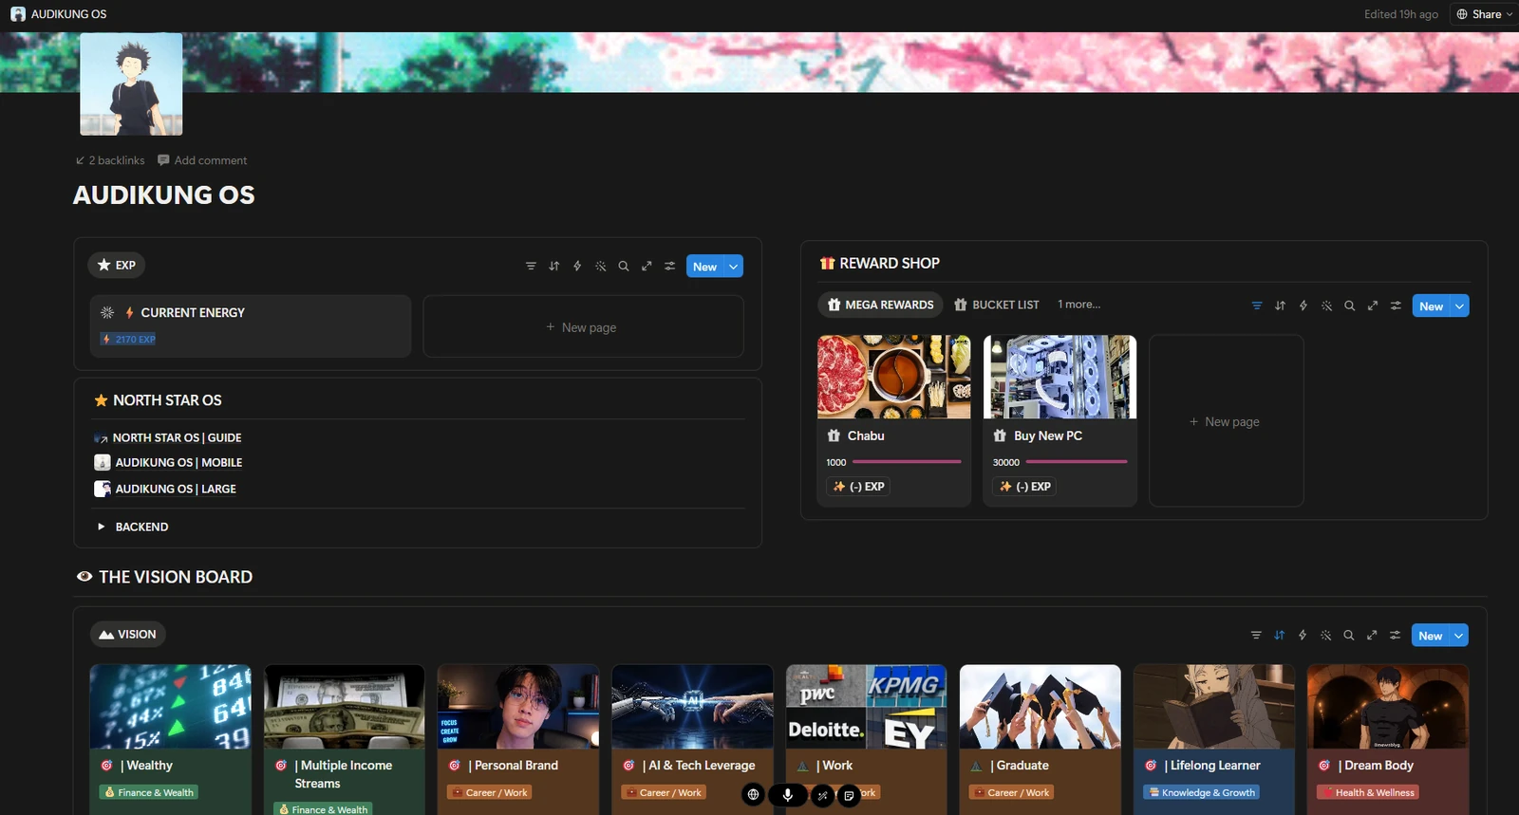Select the EXP view tab

point(117,265)
